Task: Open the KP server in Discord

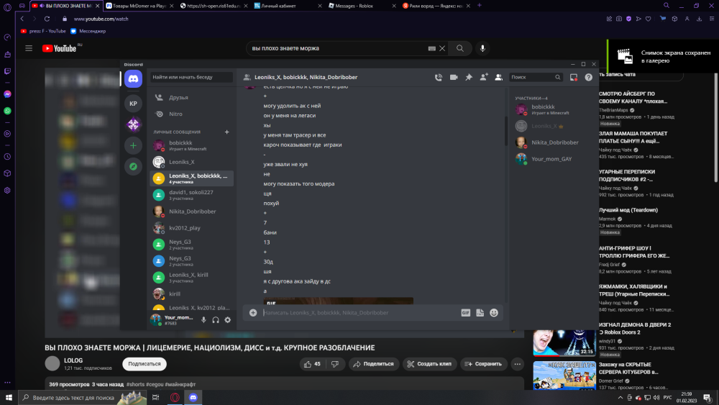Action: 133,104
